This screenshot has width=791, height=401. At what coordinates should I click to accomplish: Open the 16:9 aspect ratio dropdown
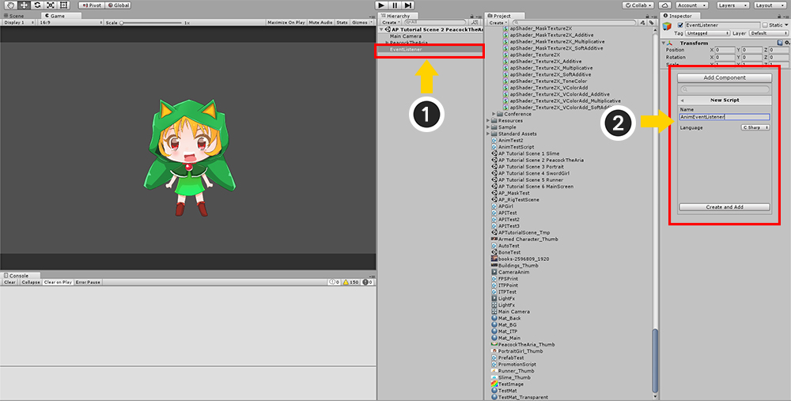(x=70, y=23)
